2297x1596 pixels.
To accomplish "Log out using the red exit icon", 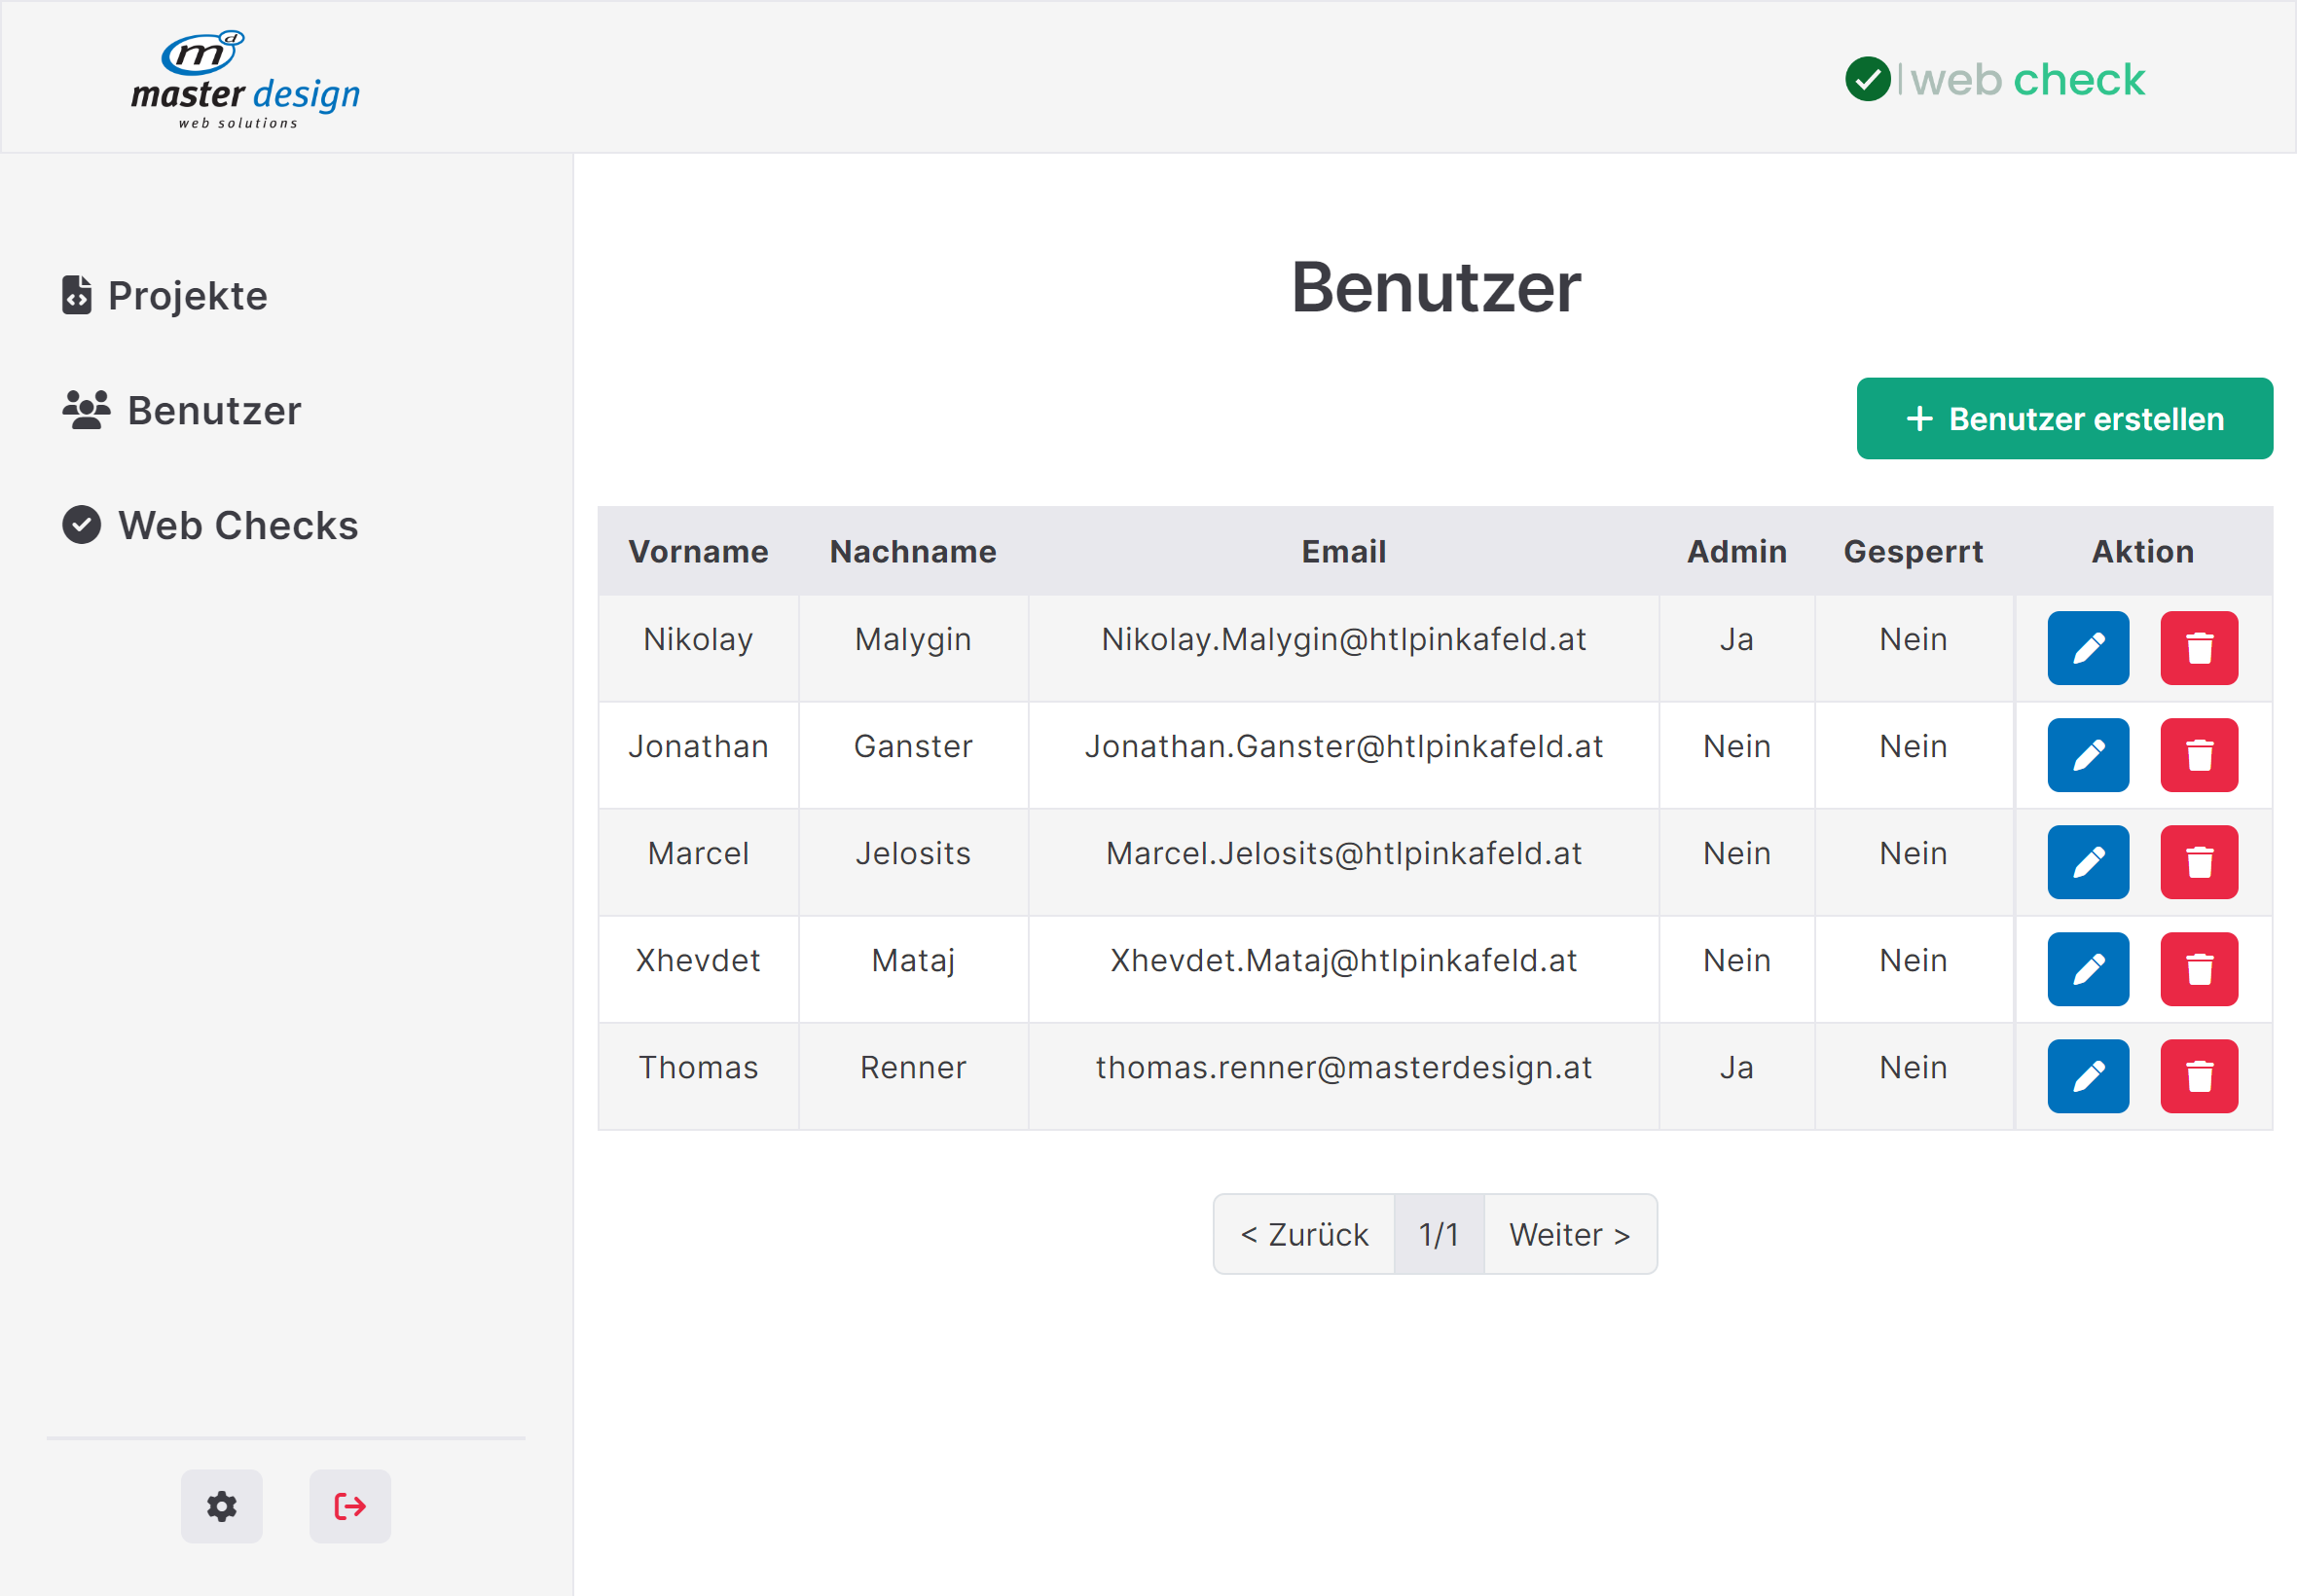I will pos(349,1506).
